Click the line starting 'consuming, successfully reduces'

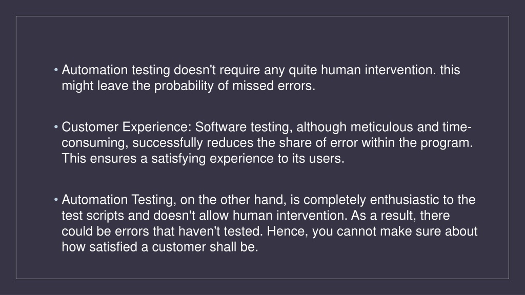point(267,143)
